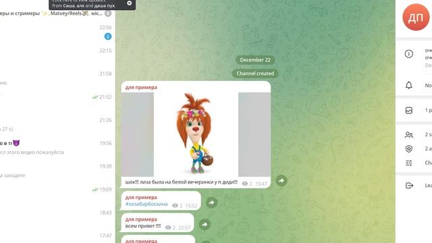Open chat row timed 19:39

tap(57, 170)
